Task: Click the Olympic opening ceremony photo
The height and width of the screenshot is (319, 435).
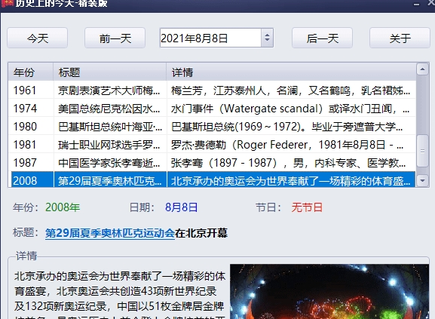Action: 329,292
